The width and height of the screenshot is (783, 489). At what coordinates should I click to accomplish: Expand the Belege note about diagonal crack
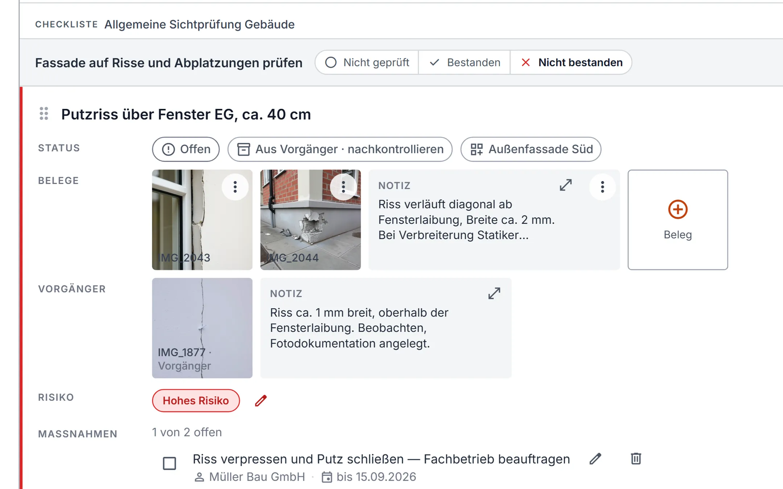click(x=565, y=185)
